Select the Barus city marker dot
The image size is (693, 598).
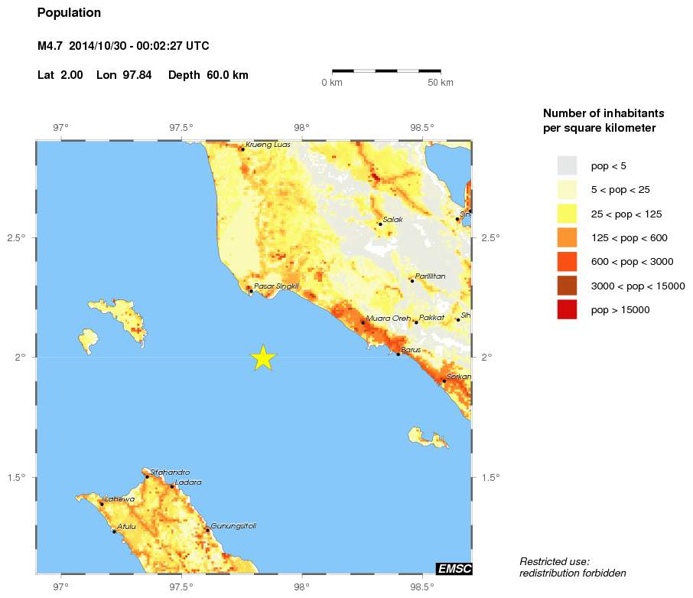point(398,354)
